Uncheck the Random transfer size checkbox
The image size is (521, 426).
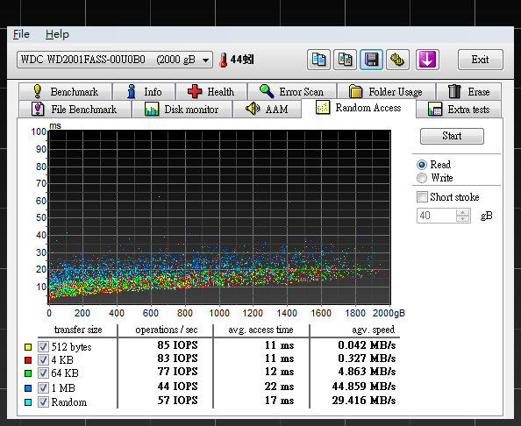(43, 401)
